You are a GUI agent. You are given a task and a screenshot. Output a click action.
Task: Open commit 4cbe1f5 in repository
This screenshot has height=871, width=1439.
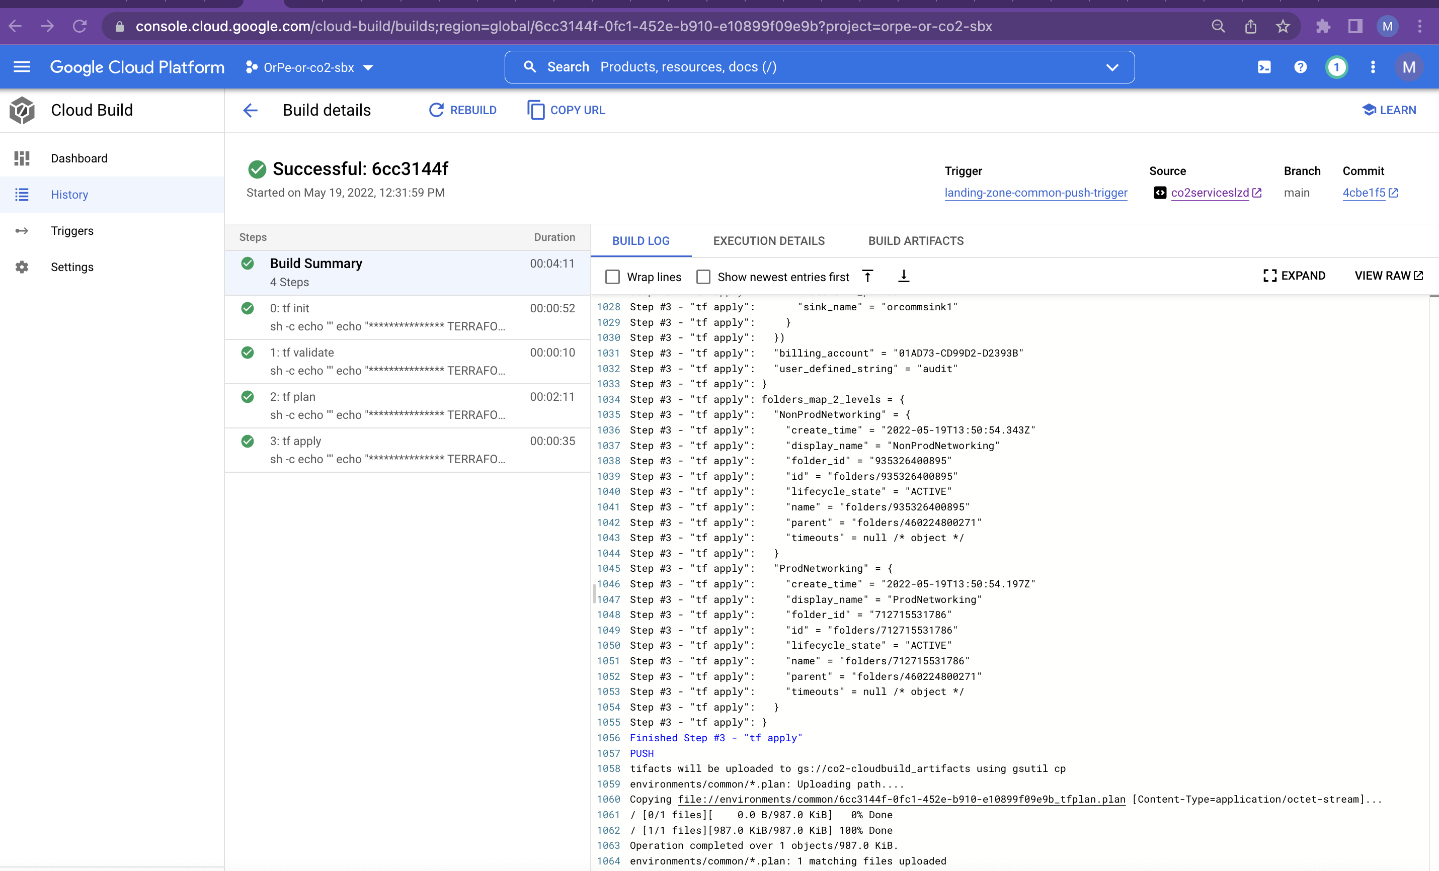point(1366,193)
